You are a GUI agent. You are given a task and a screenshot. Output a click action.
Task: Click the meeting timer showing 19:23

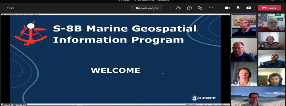[11, 8]
